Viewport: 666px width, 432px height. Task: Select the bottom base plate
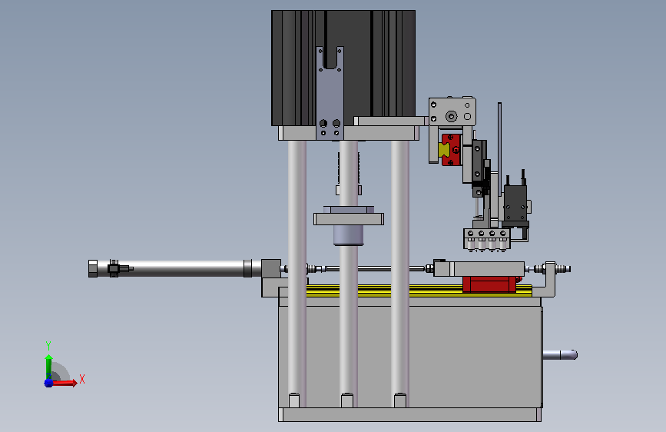[410, 415]
